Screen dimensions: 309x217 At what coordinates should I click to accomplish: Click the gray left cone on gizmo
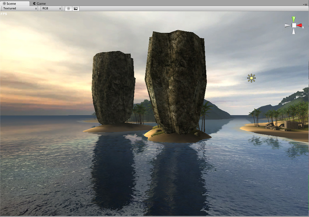[x=287, y=25]
